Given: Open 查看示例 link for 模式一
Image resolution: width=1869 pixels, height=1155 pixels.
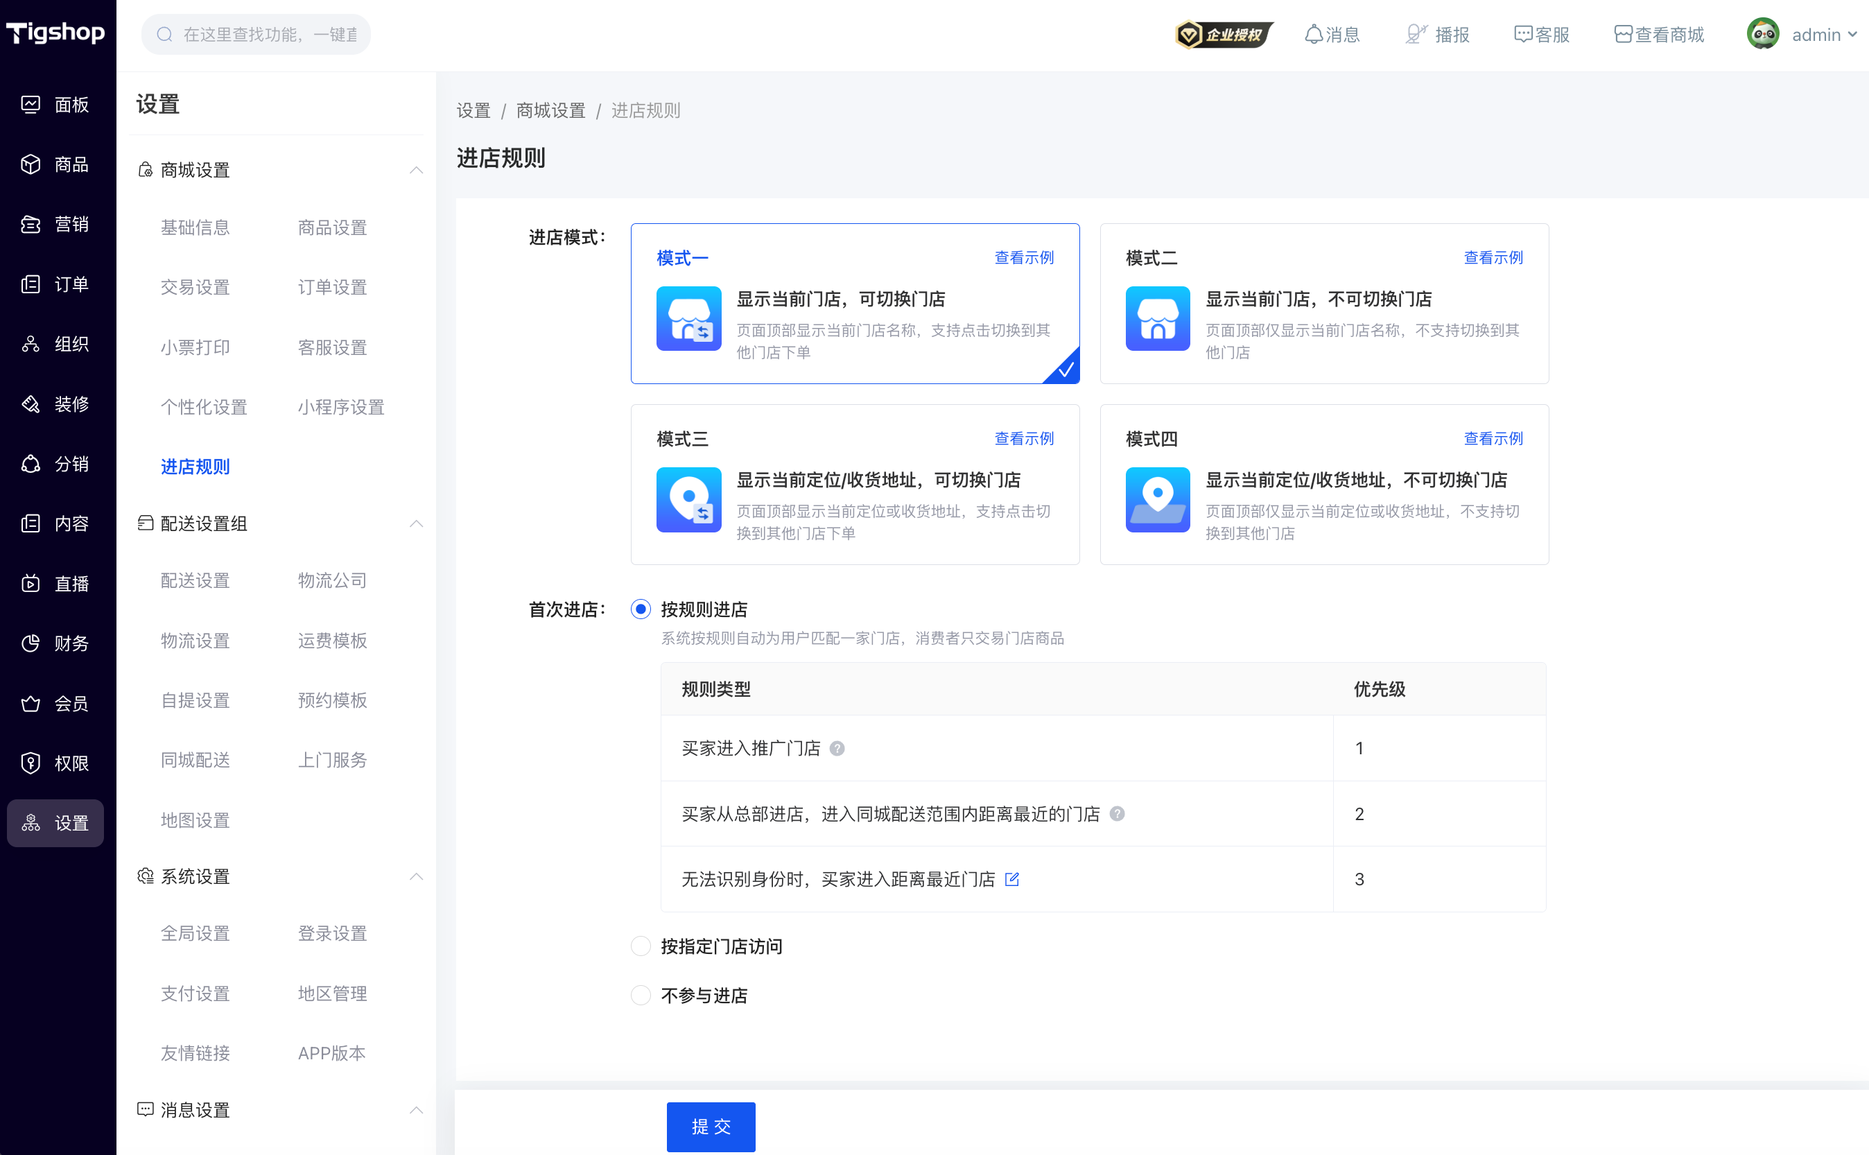Looking at the screenshot, I should 1024,257.
